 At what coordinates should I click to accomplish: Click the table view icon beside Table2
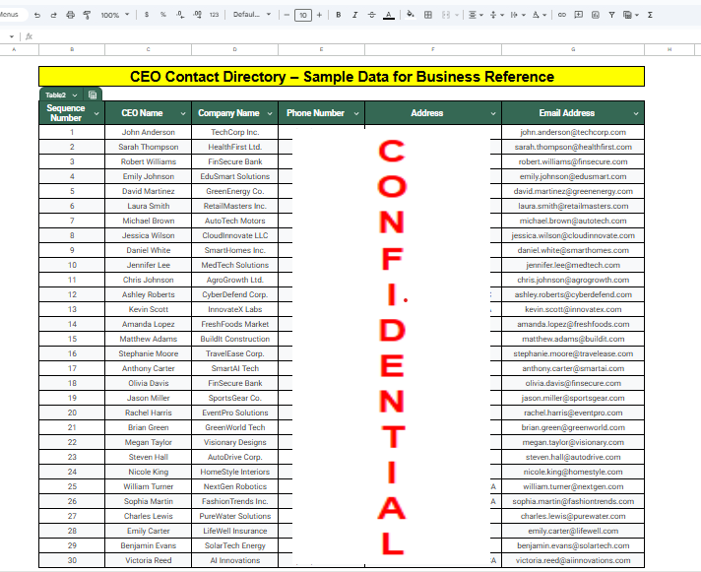93,95
